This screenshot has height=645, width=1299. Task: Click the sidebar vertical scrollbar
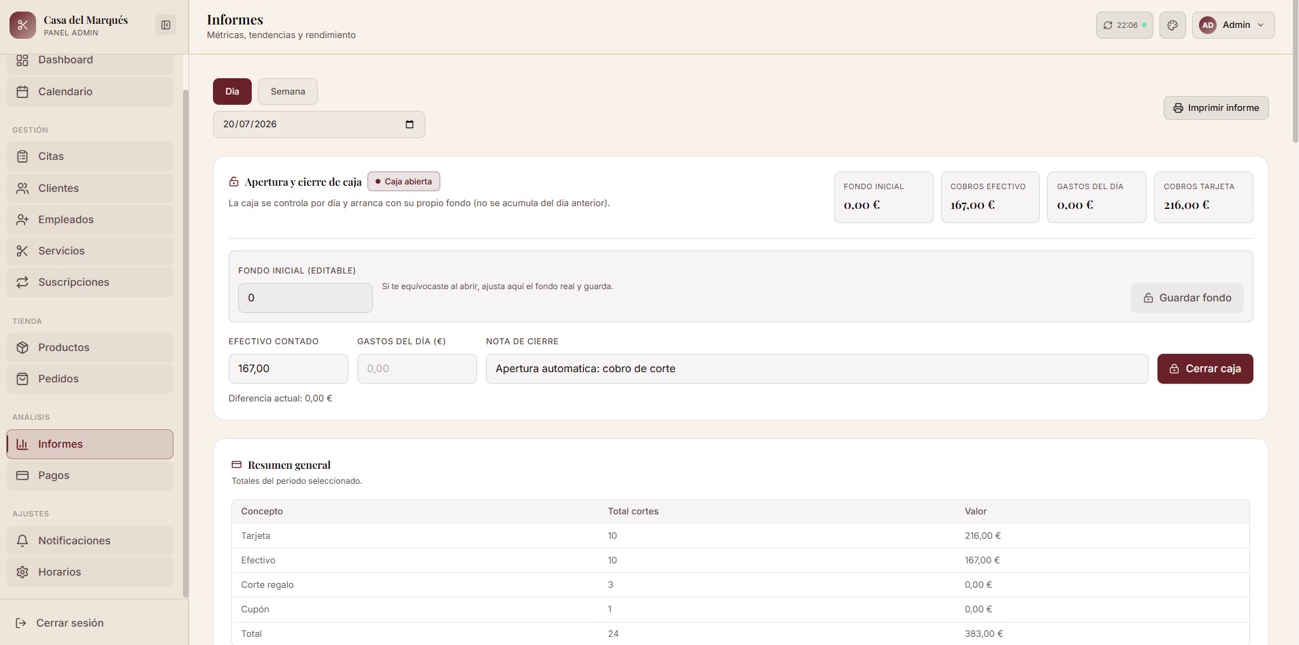coord(185,344)
